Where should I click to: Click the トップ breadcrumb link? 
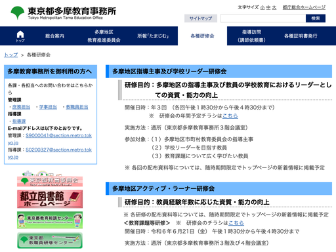(11, 55)
